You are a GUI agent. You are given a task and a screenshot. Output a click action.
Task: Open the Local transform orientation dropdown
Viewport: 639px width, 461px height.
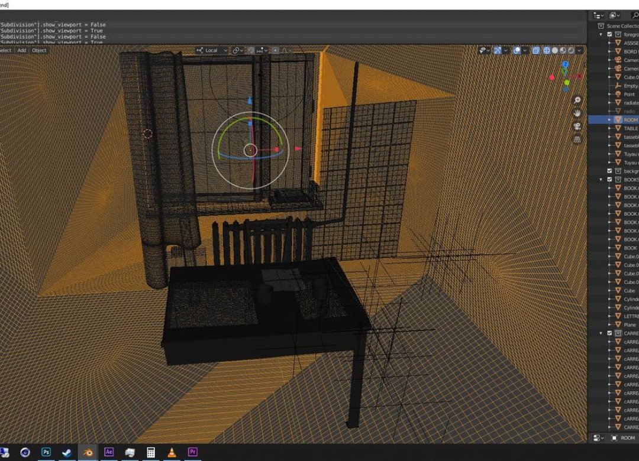(x=211, y=50)
